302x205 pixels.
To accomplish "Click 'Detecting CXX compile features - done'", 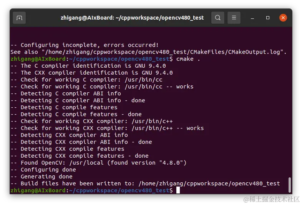I will click(80, 156).
